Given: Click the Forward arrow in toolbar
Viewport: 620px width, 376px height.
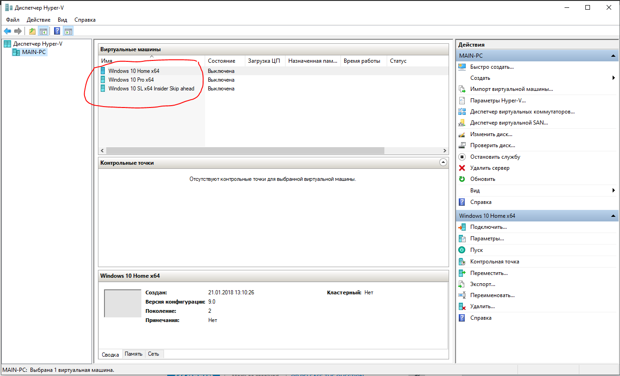Looking at the screenshot, I should [18, 31].
